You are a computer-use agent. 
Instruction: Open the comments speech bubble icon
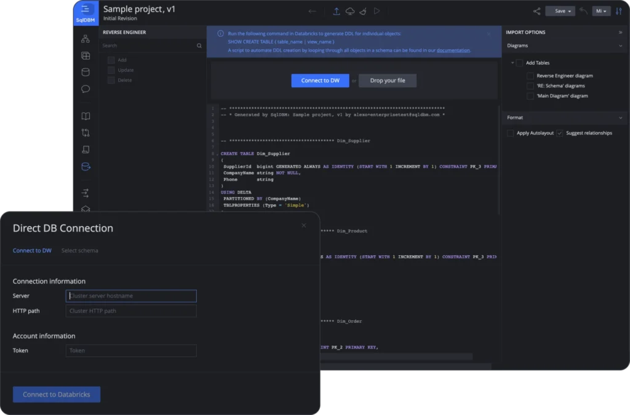(86, 89)
